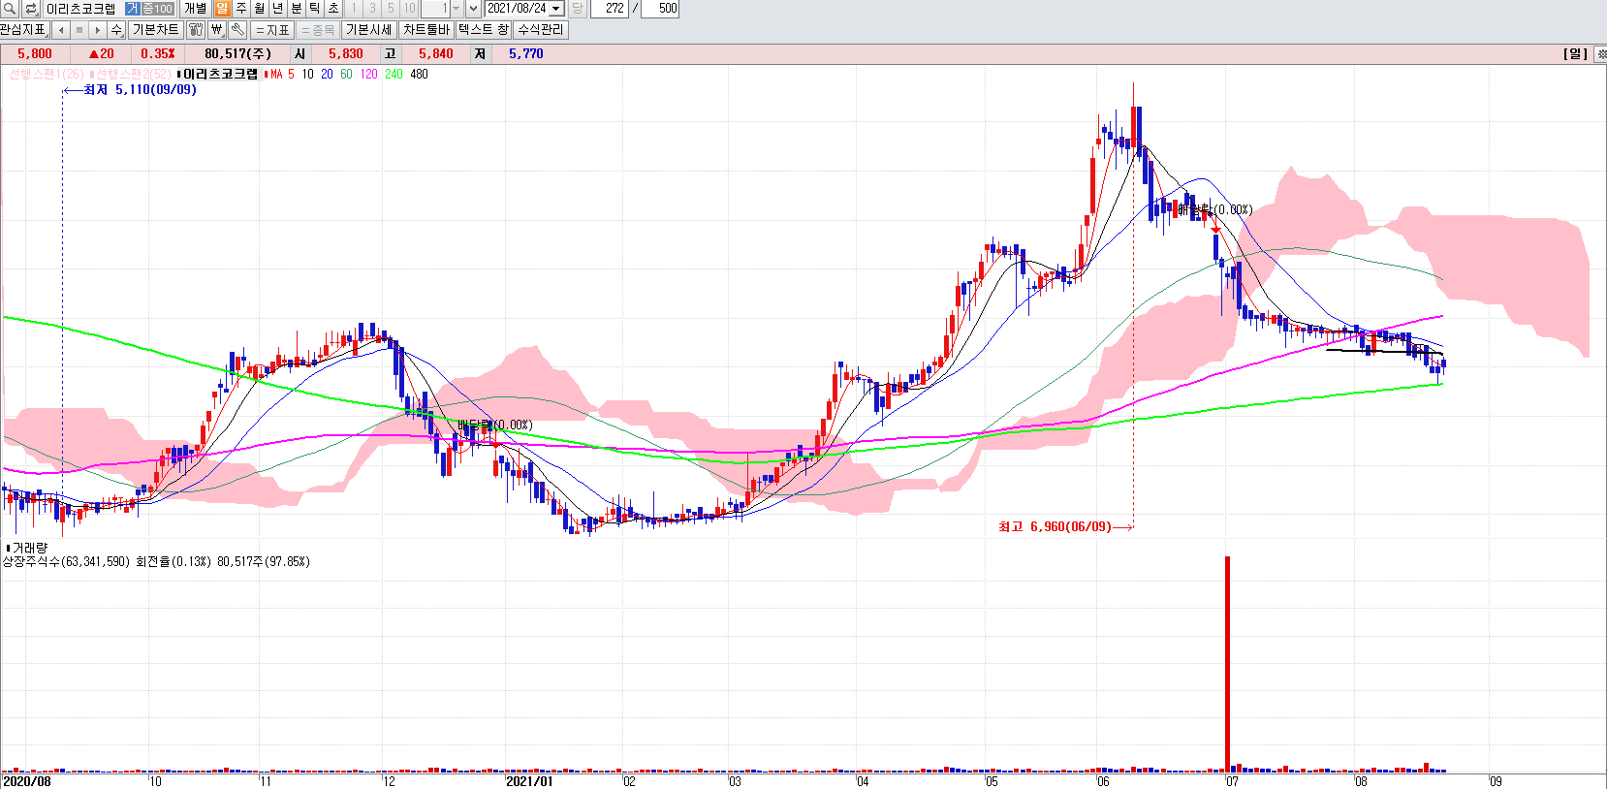Open the chart tools icon left of won sign

[196, 30]
